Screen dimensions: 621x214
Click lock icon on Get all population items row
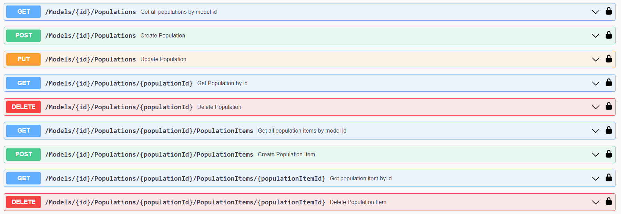[x=609, y=130]
